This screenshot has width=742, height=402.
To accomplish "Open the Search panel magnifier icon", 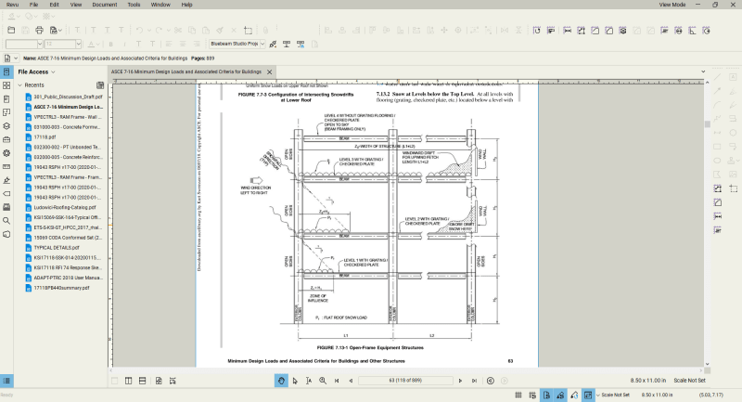I will click(x=6, y=221).
